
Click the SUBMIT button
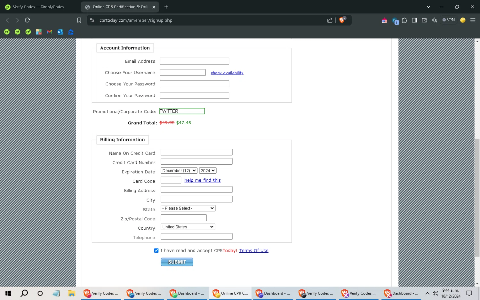[x=177, y=262]
